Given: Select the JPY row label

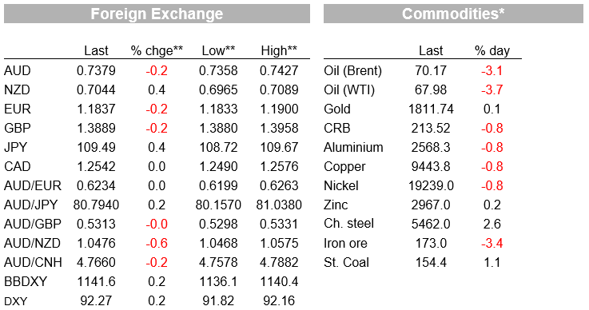Looking at the screenshot, I should click(16, 147).
